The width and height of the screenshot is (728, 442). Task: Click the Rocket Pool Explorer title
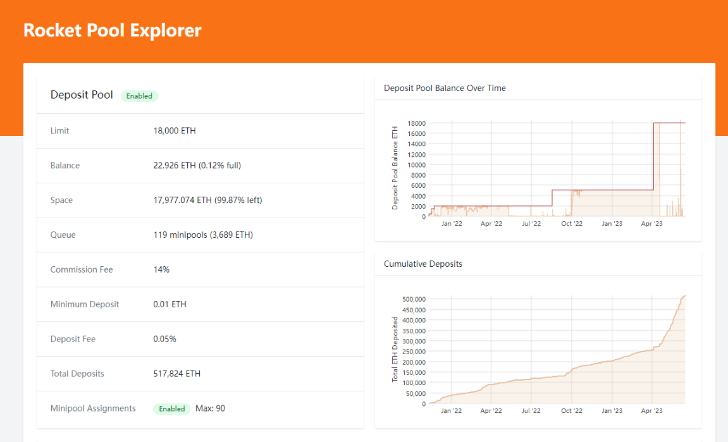pyautogui.click(x=112, y=30)
